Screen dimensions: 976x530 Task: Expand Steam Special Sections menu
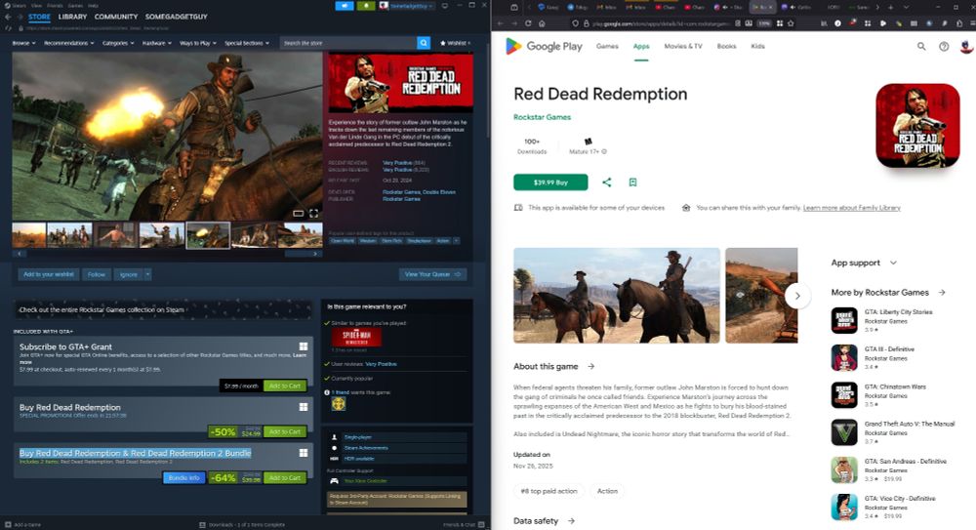pos(247,43)
